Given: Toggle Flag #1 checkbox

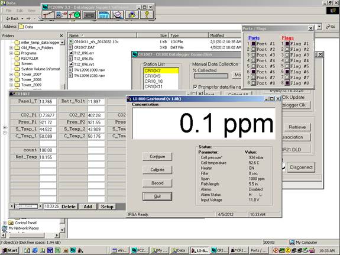Looking at the screenshot, I should click(x=287, y=44).
